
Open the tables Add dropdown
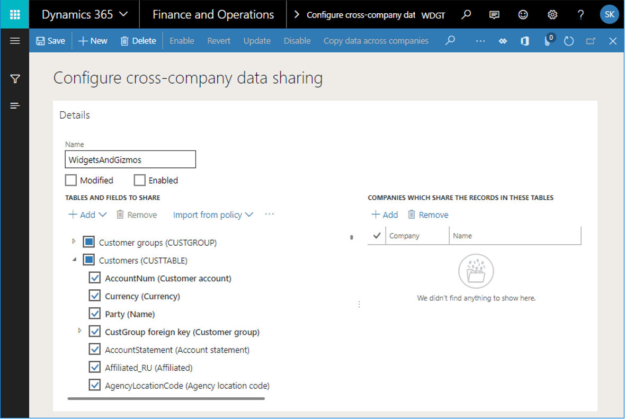[x=88, y=215]
